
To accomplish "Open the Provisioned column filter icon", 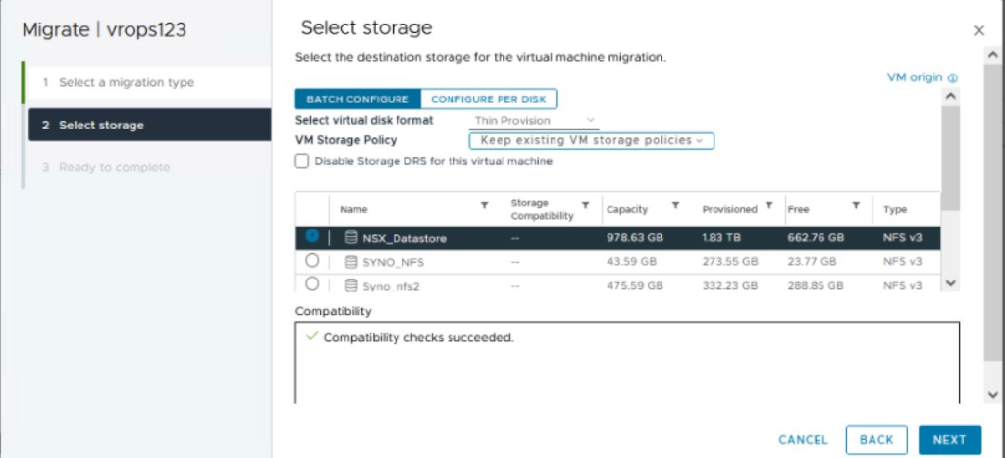I will point(769,205).
